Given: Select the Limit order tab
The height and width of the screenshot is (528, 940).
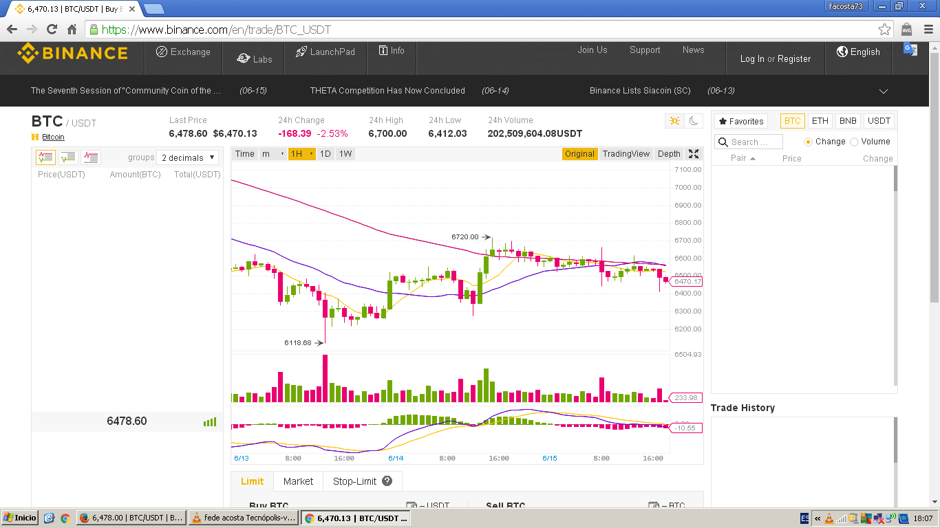Looking at the screenshot, I should click(252, 481).
